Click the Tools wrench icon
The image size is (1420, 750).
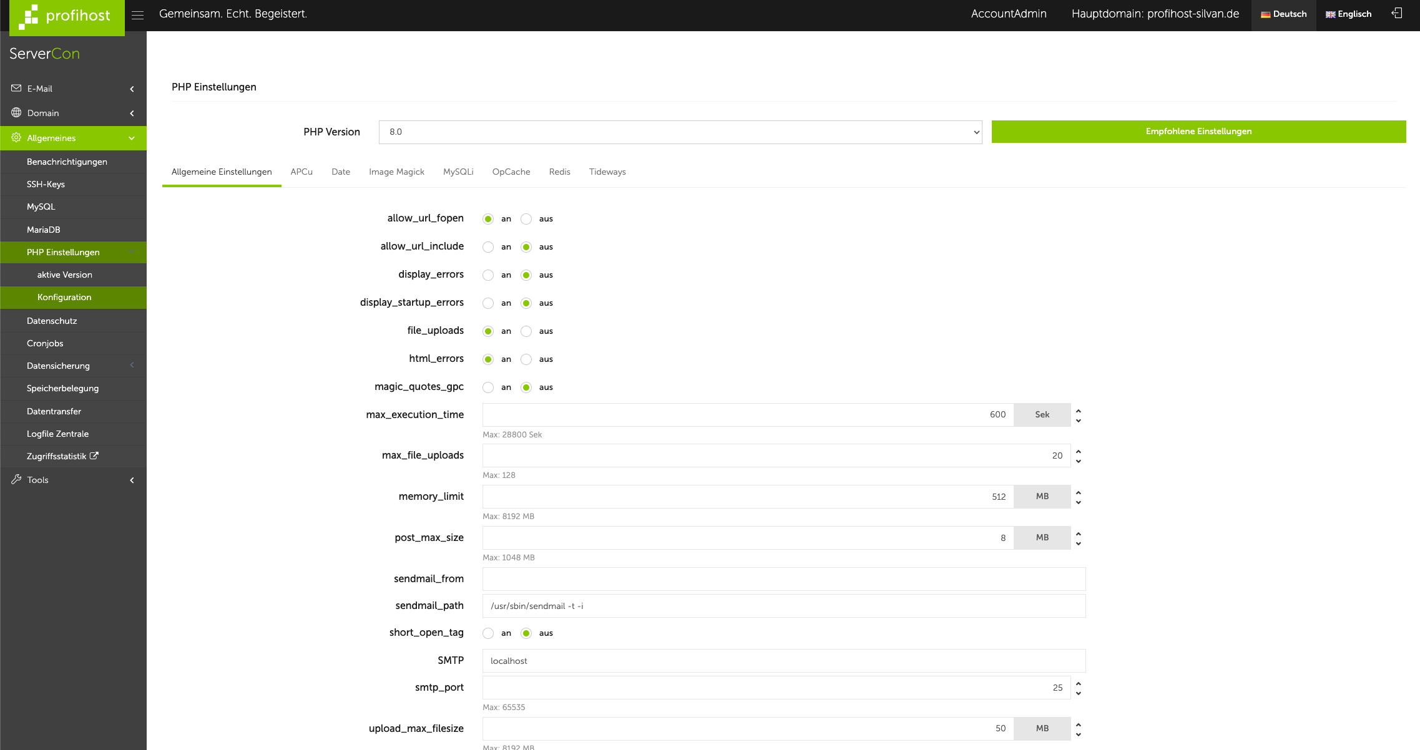point(16,480)
